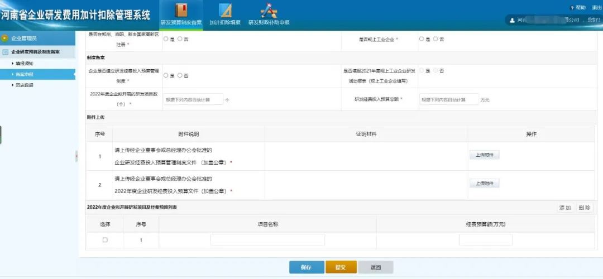Open the 研发财政补助申报 icon
The image size is (603, 279).
pos(269,11)
